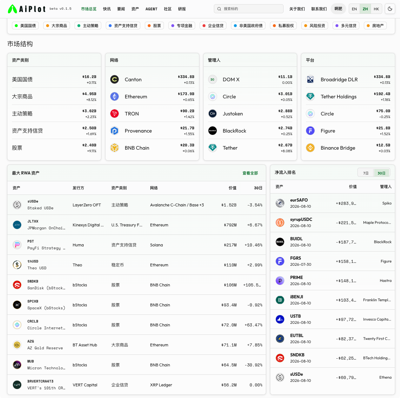Click the sUSDe Staked USDe asset icon
The image size is (400, 398).
[17, 205]
